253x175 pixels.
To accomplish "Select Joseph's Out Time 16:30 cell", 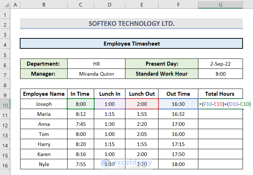I will (178, 104).
